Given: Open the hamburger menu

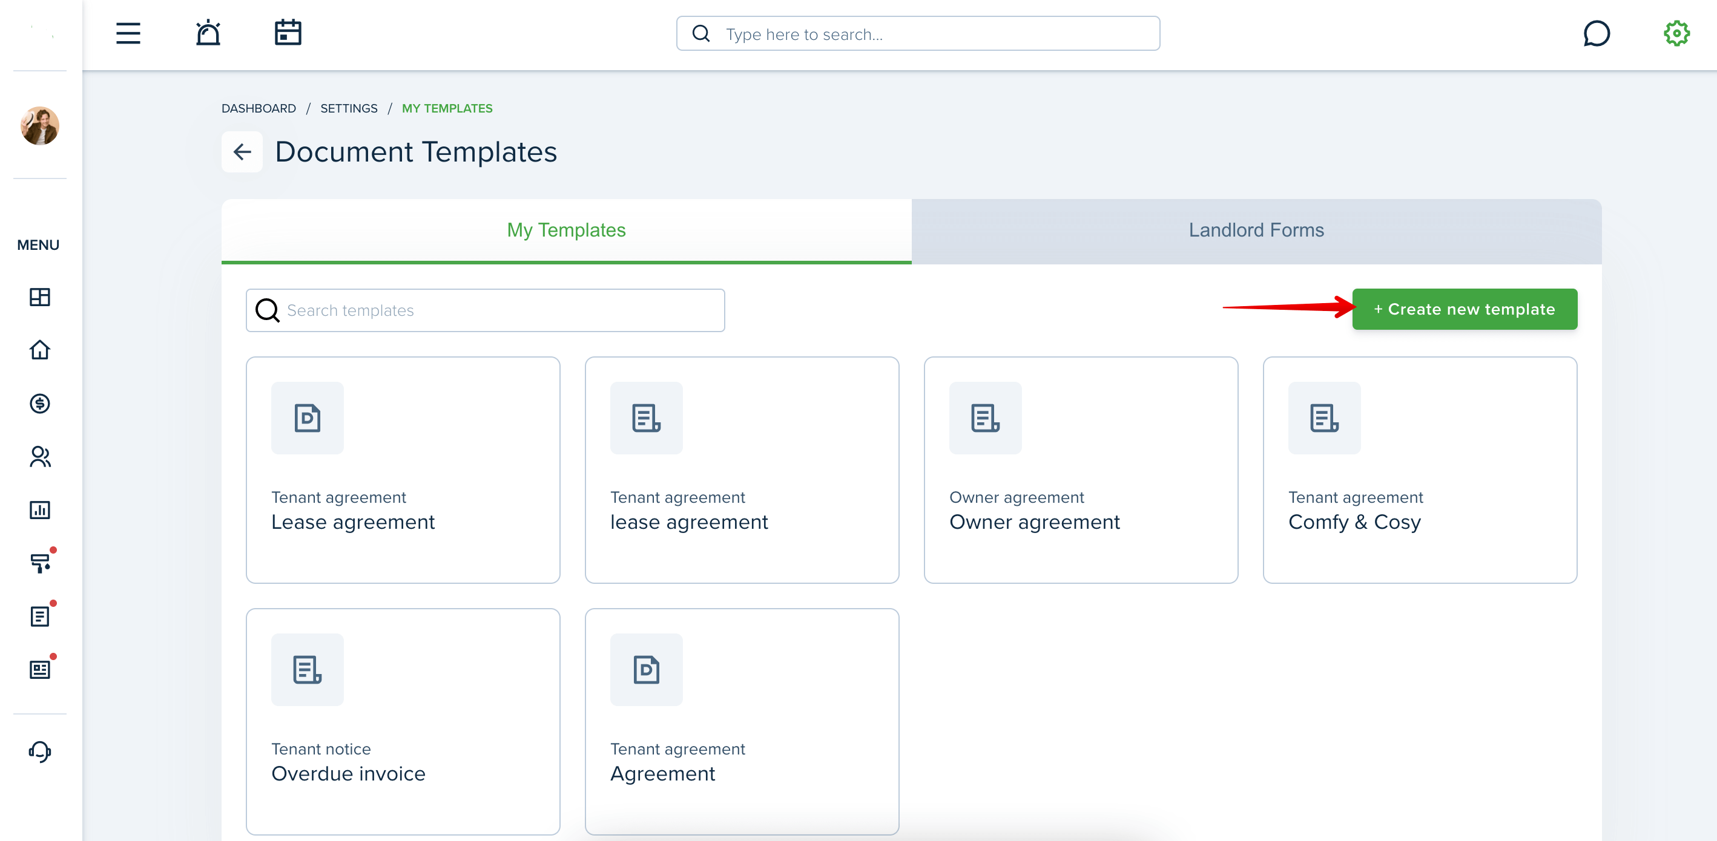Looking at the screenshot, I should (x=128, y=33).
